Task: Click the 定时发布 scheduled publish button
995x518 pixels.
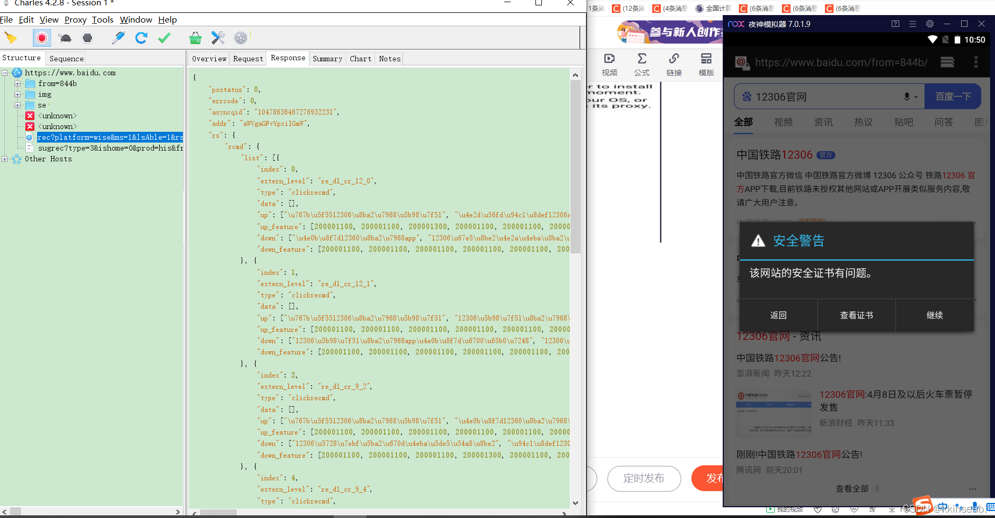Action: coord(644,478)
